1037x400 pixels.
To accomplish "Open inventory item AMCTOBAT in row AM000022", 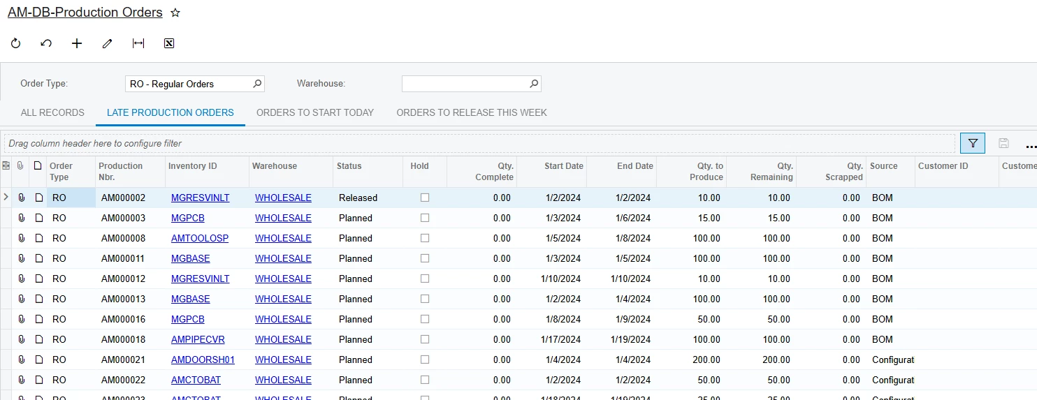I will point(196,380).
